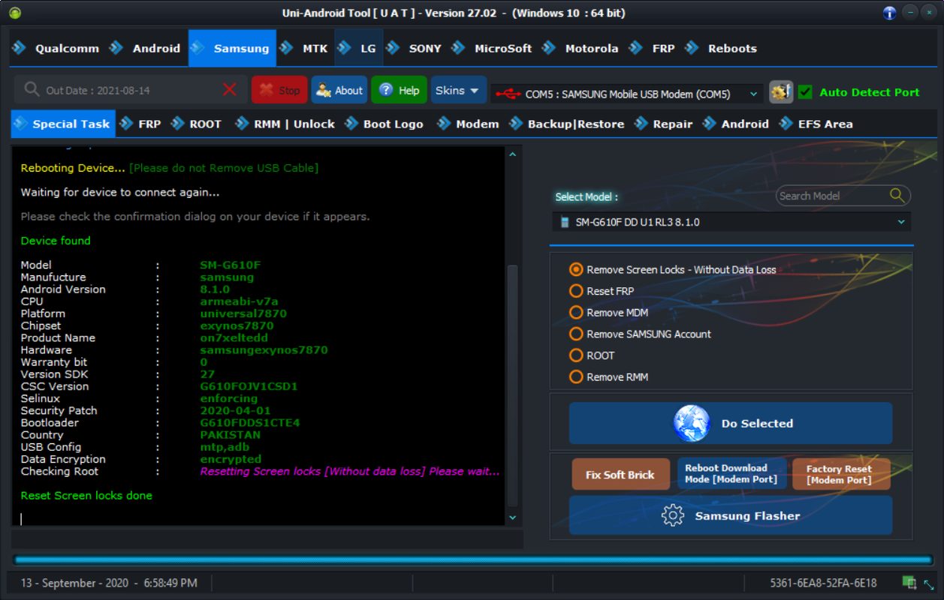This screenshot has width=944, height=600.
Task: Click the 'Reset Screen locks done' log line
Action: pos(86,496)
